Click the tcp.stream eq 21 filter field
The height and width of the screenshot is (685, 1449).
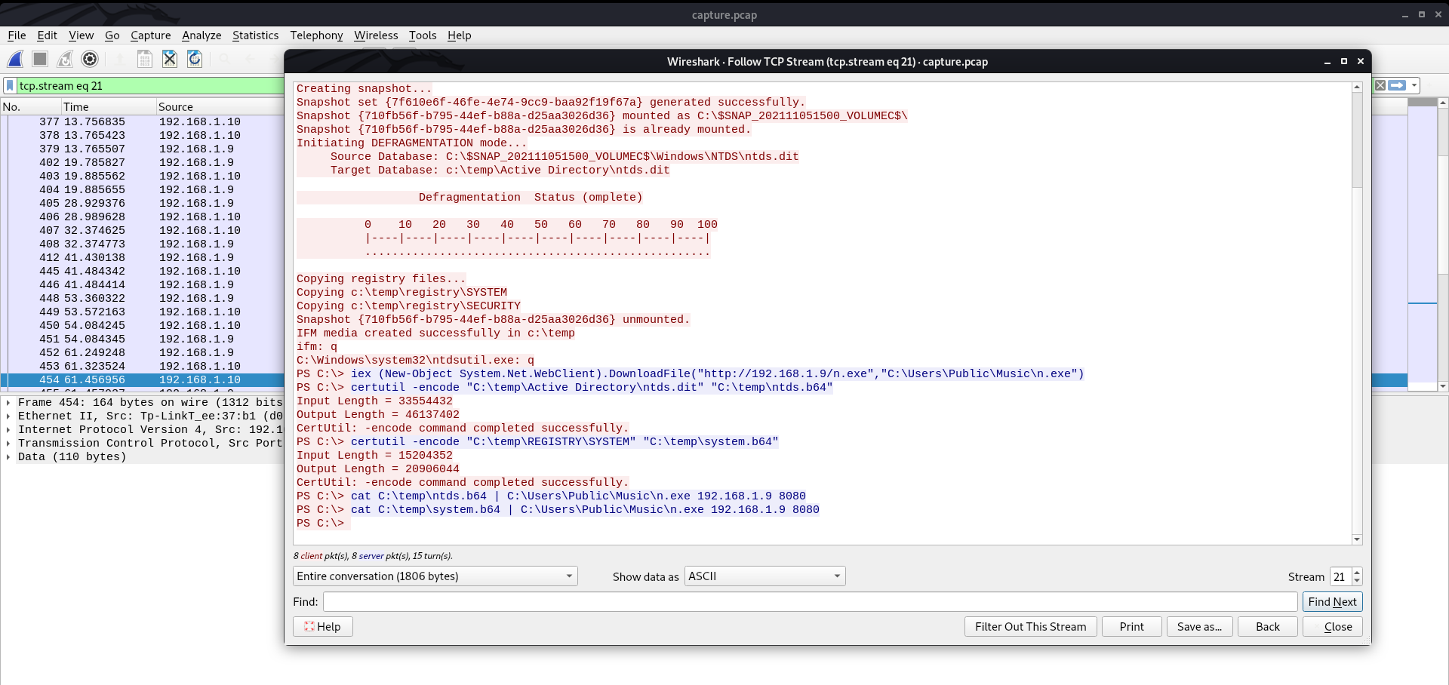[x=149, y=85]
